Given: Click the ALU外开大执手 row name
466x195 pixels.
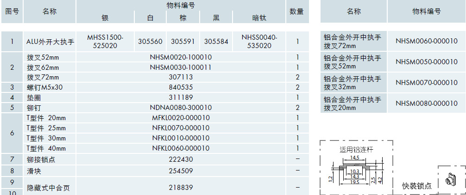Looking at the screenshot, I should click(50, 42).
